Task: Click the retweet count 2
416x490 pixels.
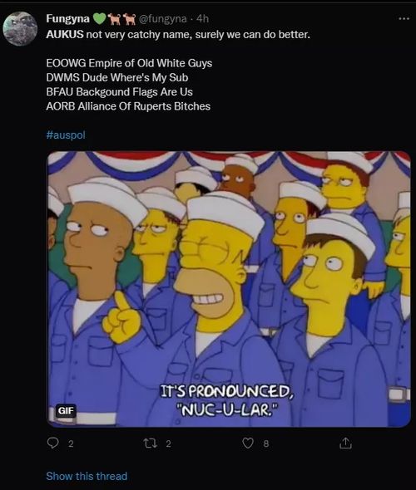Action: coord(168,443)
